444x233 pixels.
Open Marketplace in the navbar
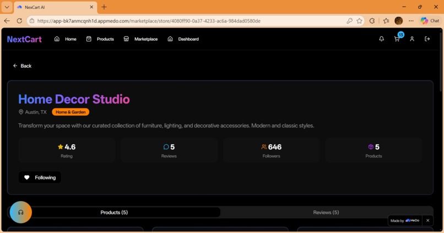(x=140, y=39)
